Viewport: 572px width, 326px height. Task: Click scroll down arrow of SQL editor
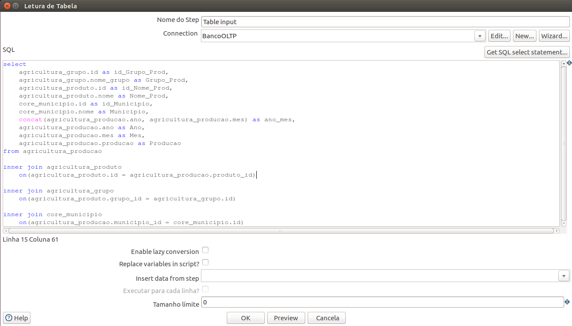click(x=564, y=224)
